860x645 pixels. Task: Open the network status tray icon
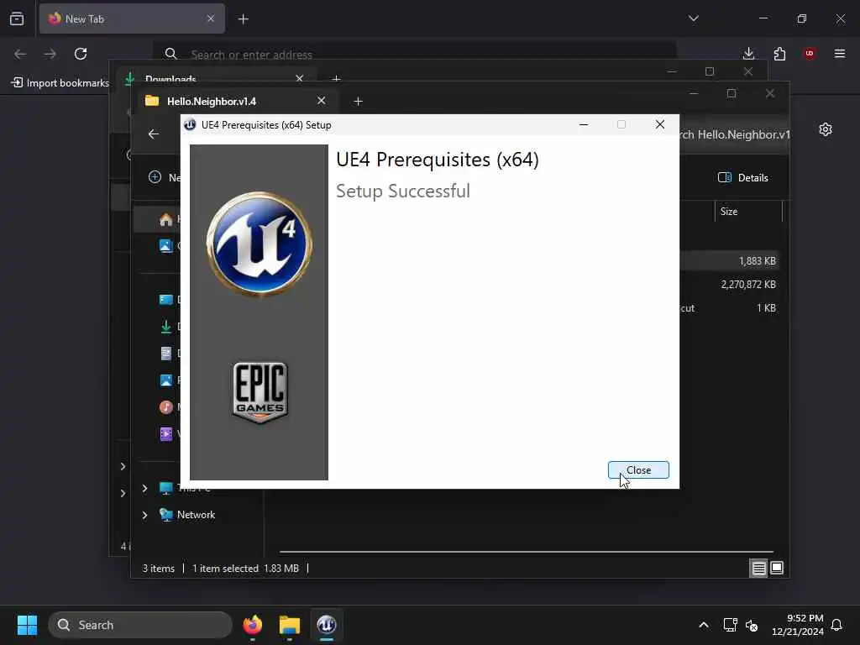point(730,625)
